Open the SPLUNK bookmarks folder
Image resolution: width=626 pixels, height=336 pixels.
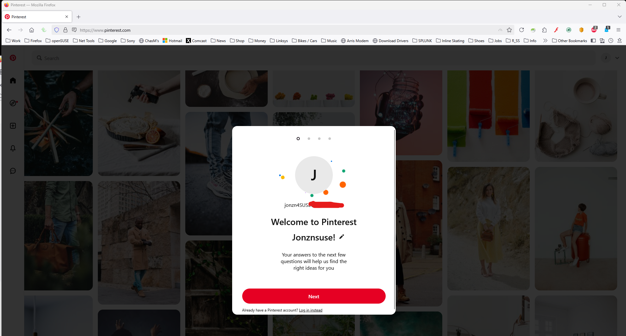click(422, 41)
